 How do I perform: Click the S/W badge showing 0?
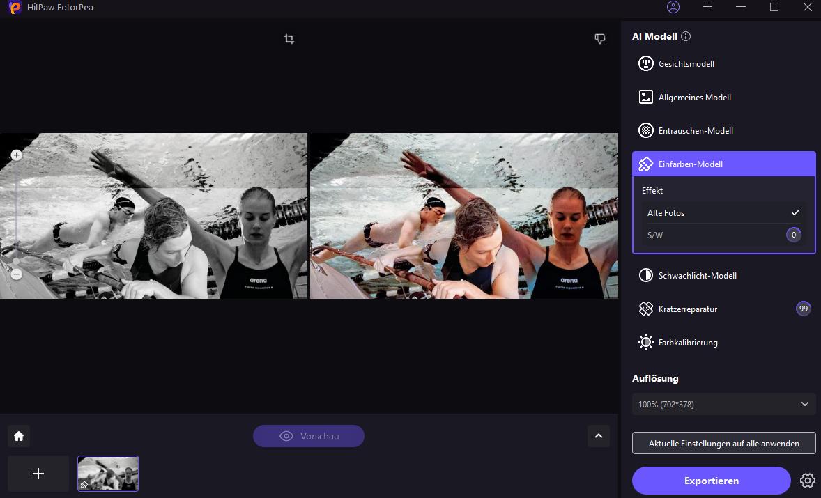click(793, 235)
